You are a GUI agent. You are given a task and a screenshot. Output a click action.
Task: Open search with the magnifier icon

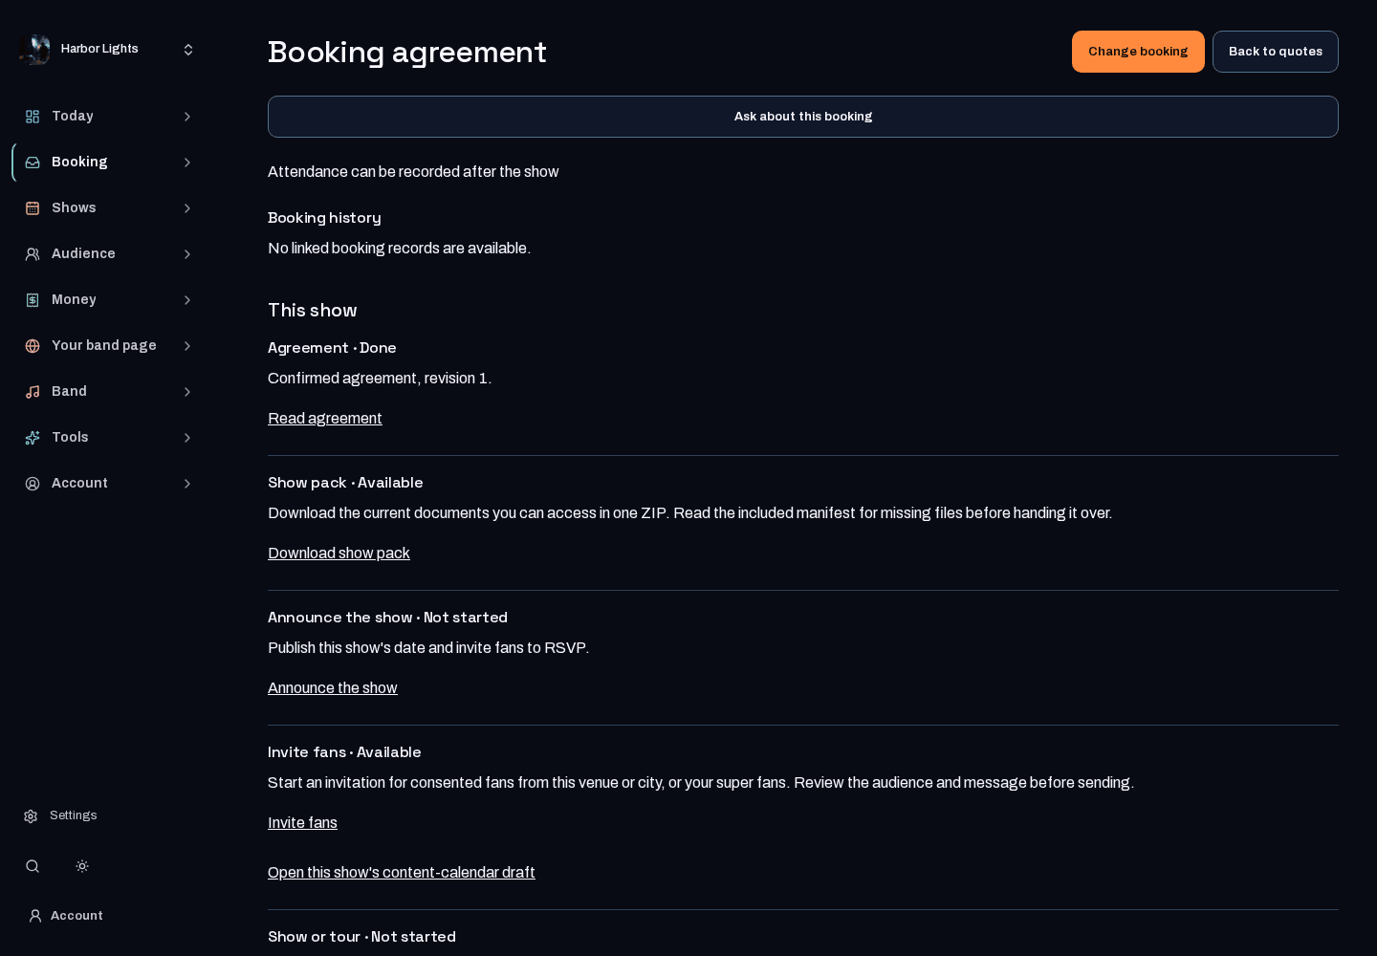(x=33, y=866)
